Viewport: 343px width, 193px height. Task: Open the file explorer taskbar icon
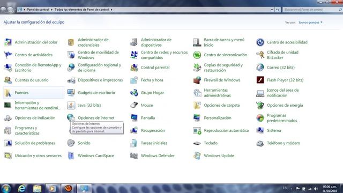tap(37, 188)
